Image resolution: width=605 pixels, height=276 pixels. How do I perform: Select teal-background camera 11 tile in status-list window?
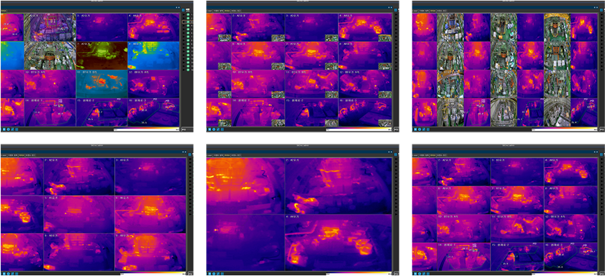coord(102,84)
